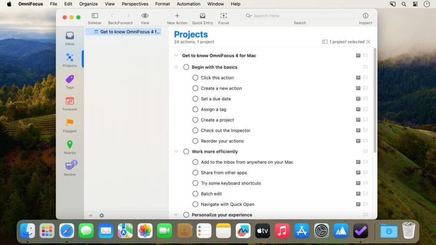Mark "Click this action" as complete
This screenshot has height=245, width=436.
[195, 77]
